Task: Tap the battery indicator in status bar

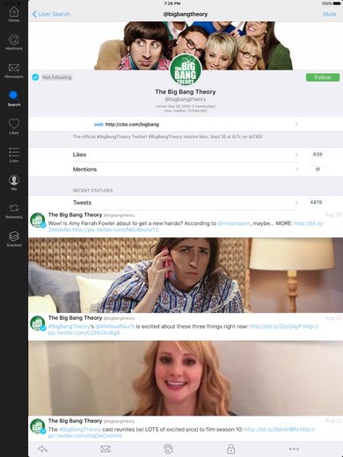Action: click(337, 4)
